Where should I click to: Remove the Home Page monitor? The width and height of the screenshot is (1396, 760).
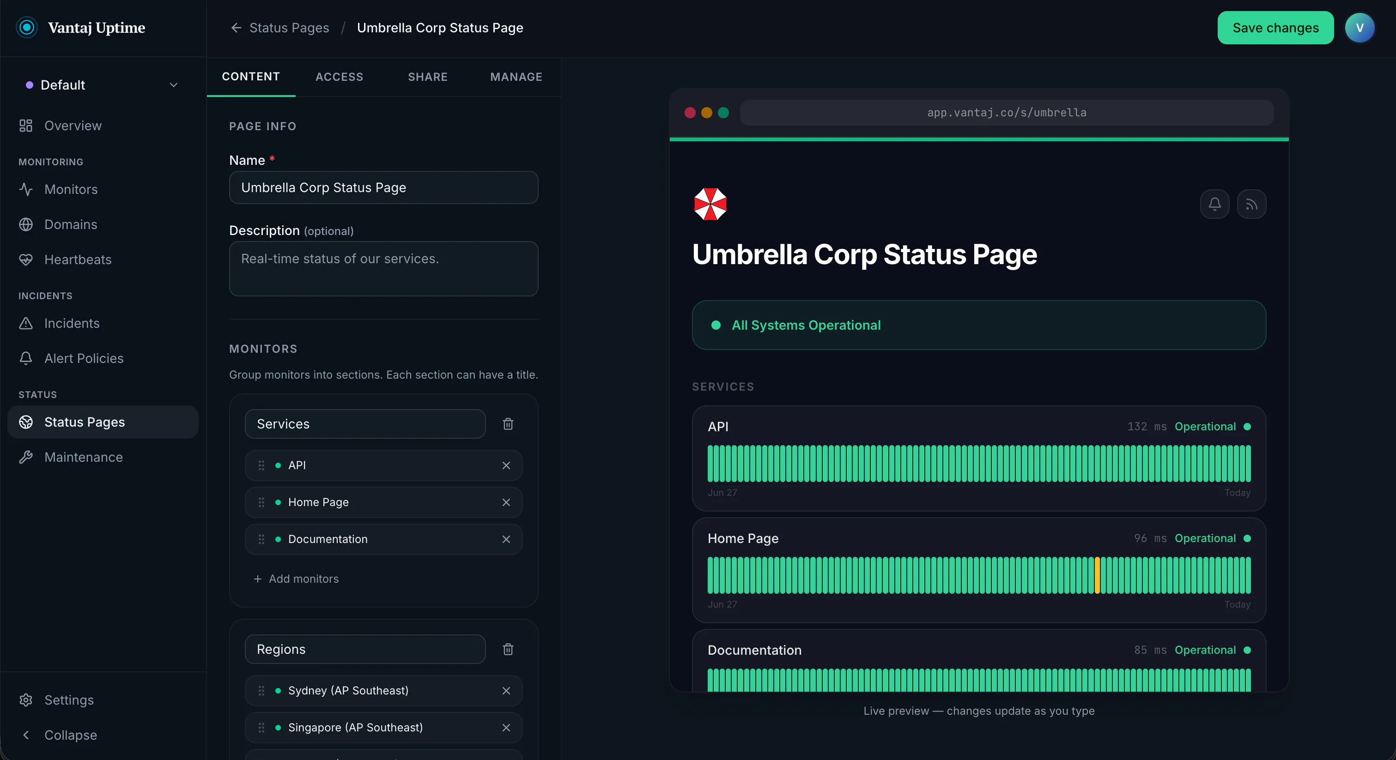(506, 502)
